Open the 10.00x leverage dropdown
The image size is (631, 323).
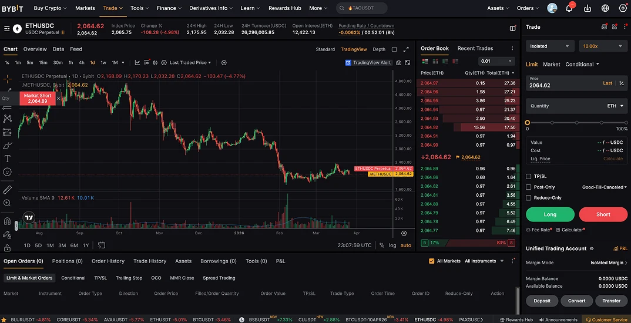[603, 46]
